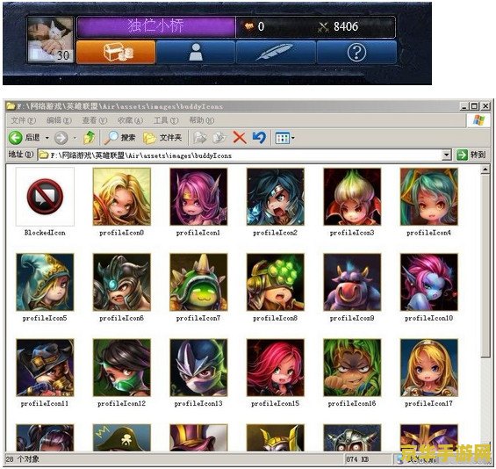This screenshot has width=496, height=469.
Task: Open the summoner profile silhouette button
Action: pyautogui.click(x=196, y=52)
